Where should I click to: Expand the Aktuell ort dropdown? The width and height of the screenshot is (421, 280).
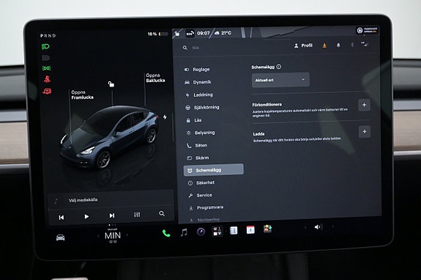(280, 80)
